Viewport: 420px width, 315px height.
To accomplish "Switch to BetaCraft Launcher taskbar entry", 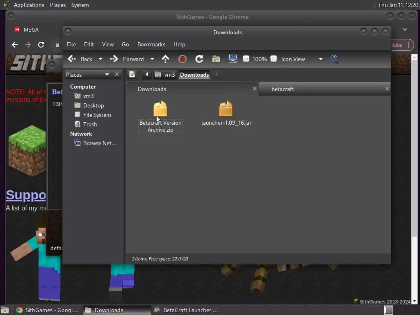I will 186,310.
